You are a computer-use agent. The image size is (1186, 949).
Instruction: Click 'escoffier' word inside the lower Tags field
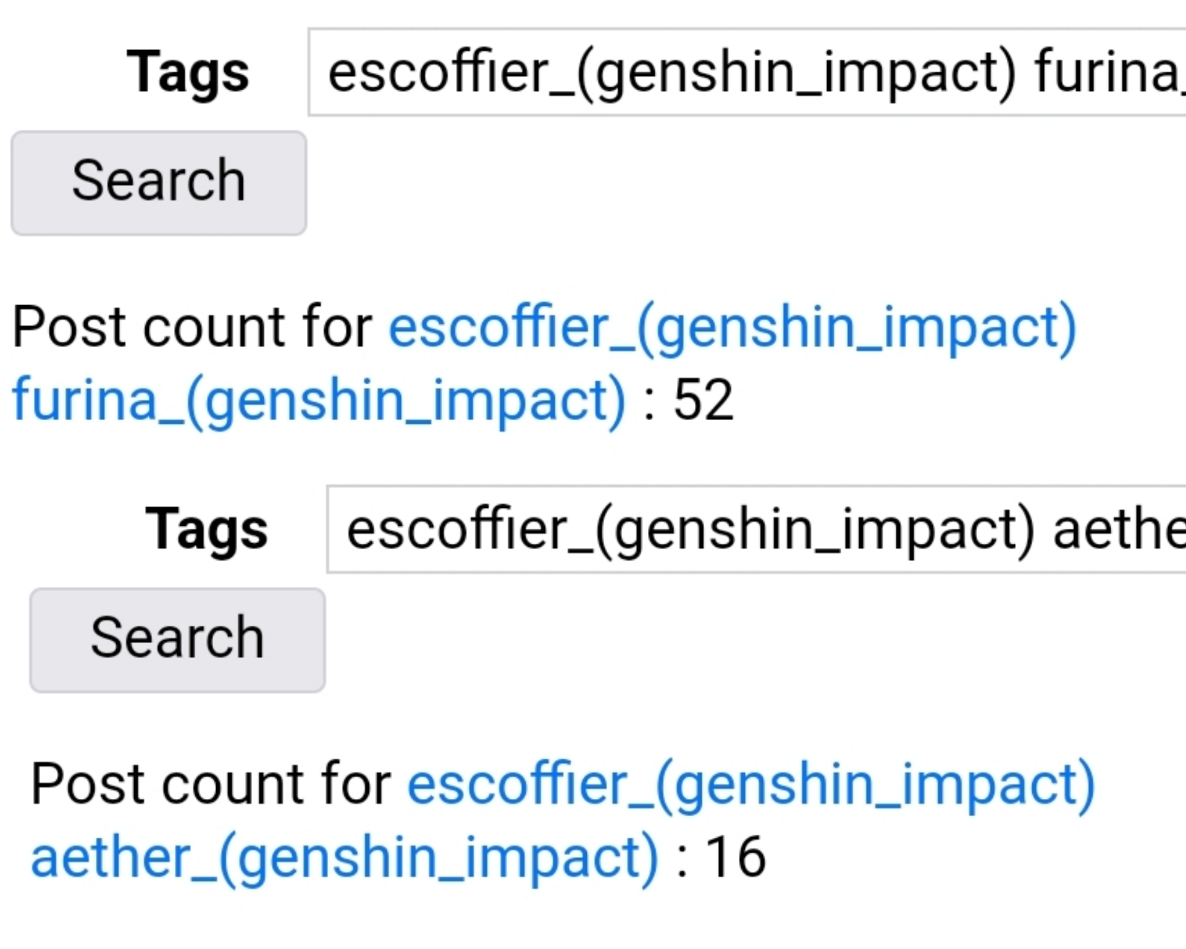(x=456, y=529)
